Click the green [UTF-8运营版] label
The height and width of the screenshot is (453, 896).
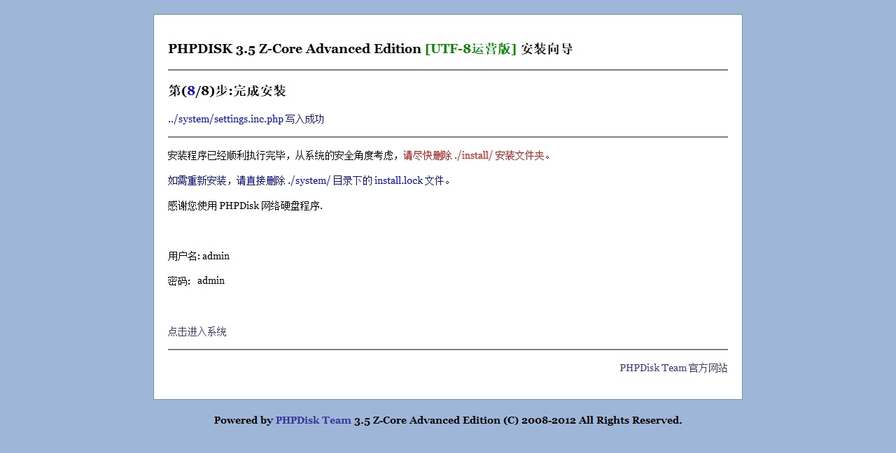click(470, 49)
